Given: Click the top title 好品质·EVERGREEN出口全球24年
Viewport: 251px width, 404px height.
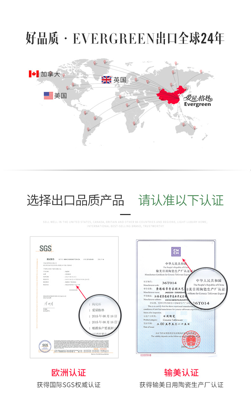Looking at the screenshot, I should [x=125, y=39].
